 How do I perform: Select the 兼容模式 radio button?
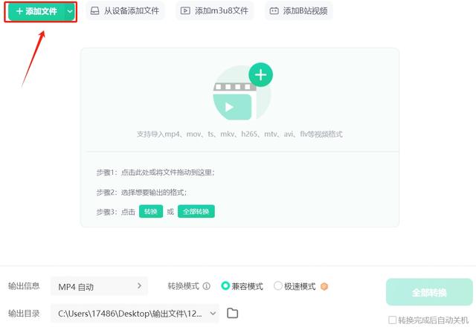(225, 285)
